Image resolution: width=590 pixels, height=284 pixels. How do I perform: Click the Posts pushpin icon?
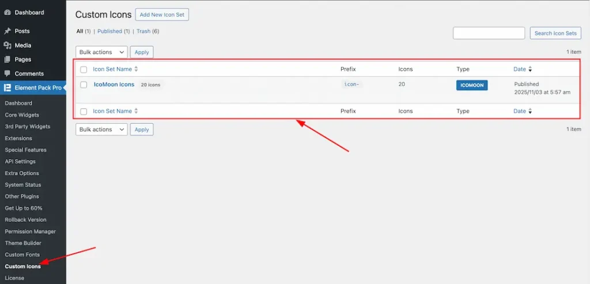pos(7,31)
